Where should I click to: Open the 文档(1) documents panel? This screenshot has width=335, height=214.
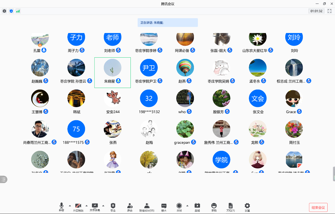point(231,206)
